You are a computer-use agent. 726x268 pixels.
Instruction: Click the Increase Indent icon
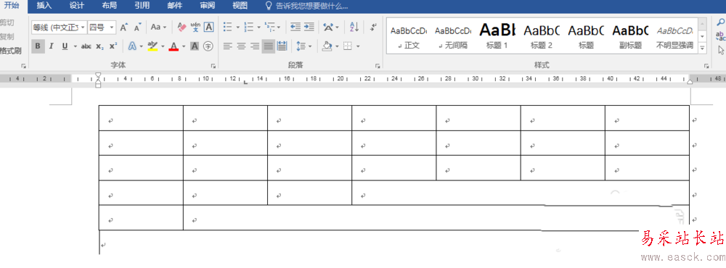[309, 28]
